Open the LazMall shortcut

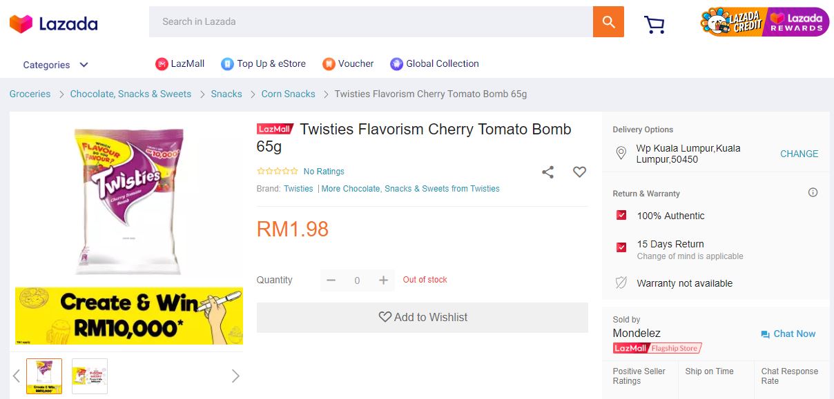point(180,63)
